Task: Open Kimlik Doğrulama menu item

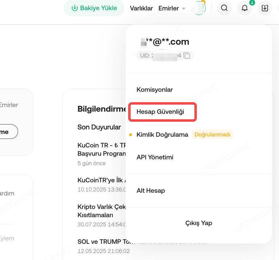Action: tap(162, 135)
